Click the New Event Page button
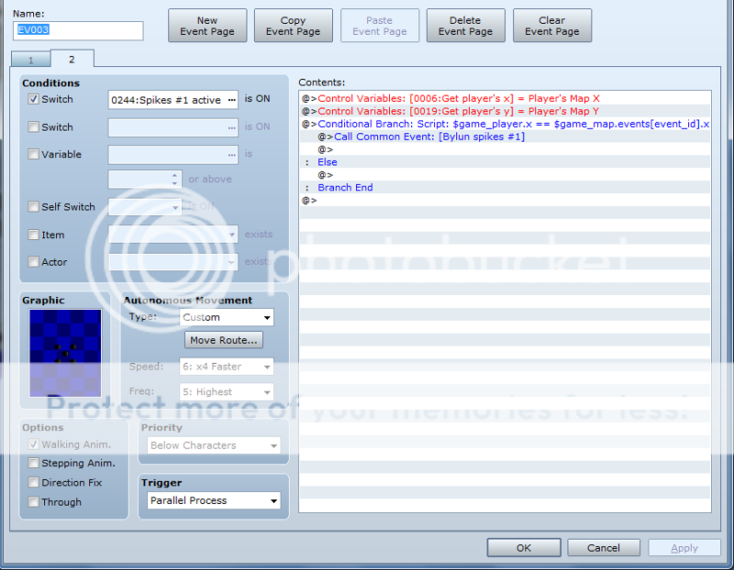Image resolution: width=734 pixels, height=570 pixels. click(207, 26)
